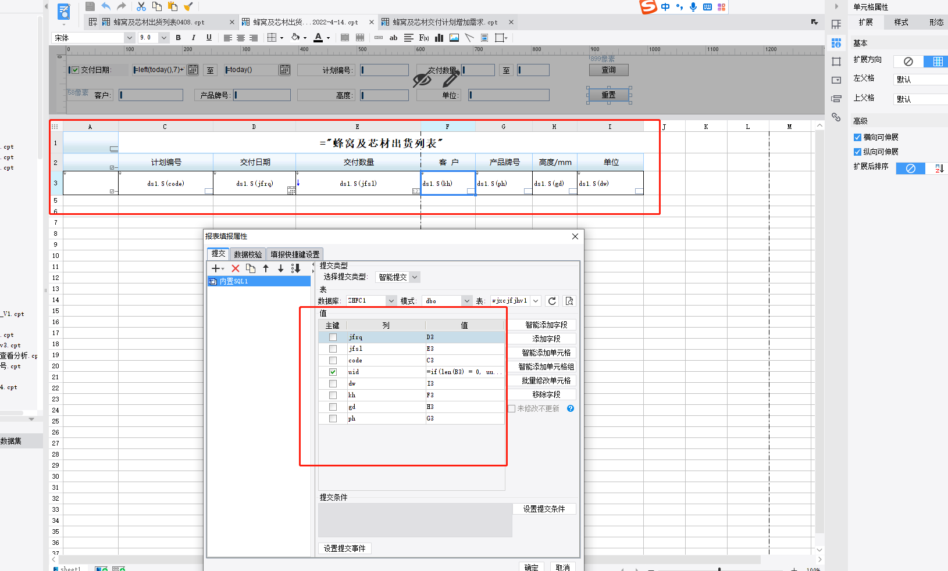Screen dimensions: 948x571
Task: Align cell text to the left
Action: pyautogui.click(x=227, y=38)
